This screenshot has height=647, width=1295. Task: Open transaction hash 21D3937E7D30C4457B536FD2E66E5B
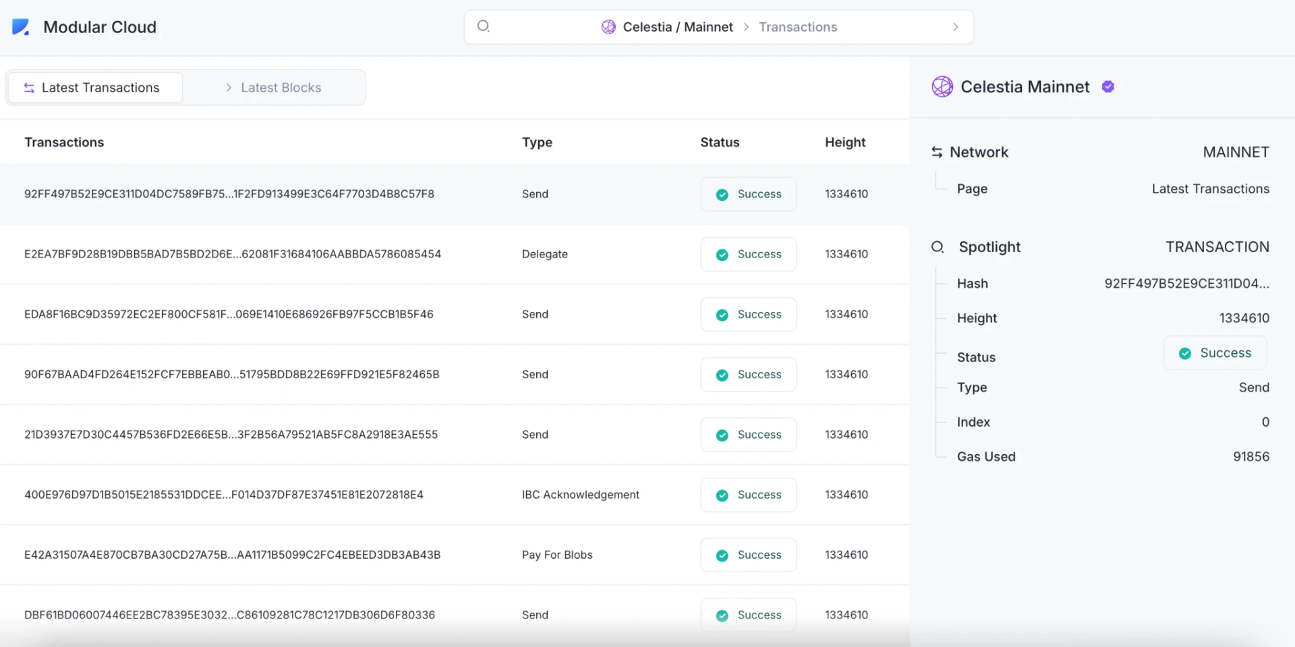point(231,435)
